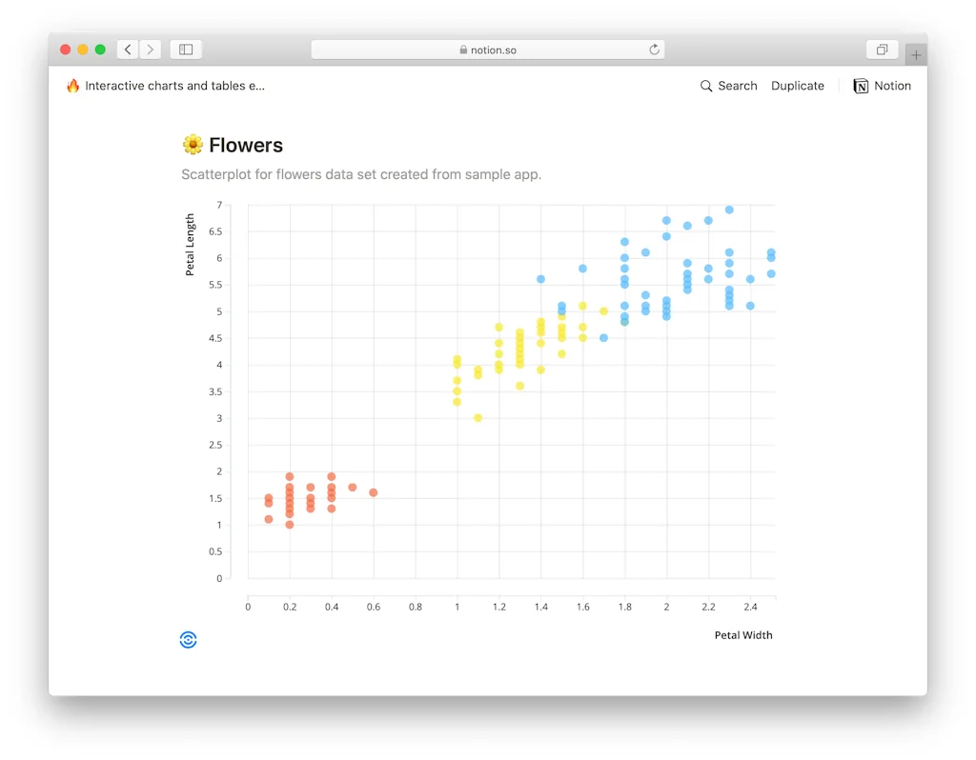
Task: Open the tab overview icon
Action: [882, 50]
